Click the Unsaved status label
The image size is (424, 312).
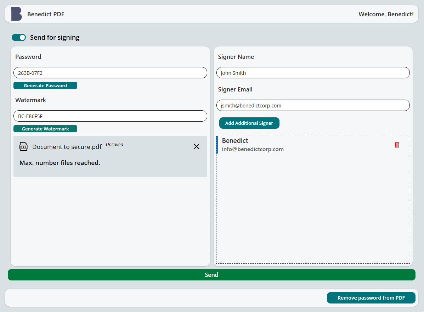114,145
